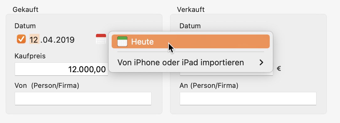Viewport: 340px width, 123px height.
Task: Click the euro symbol beside the sale price
Action: pos(279,69)
